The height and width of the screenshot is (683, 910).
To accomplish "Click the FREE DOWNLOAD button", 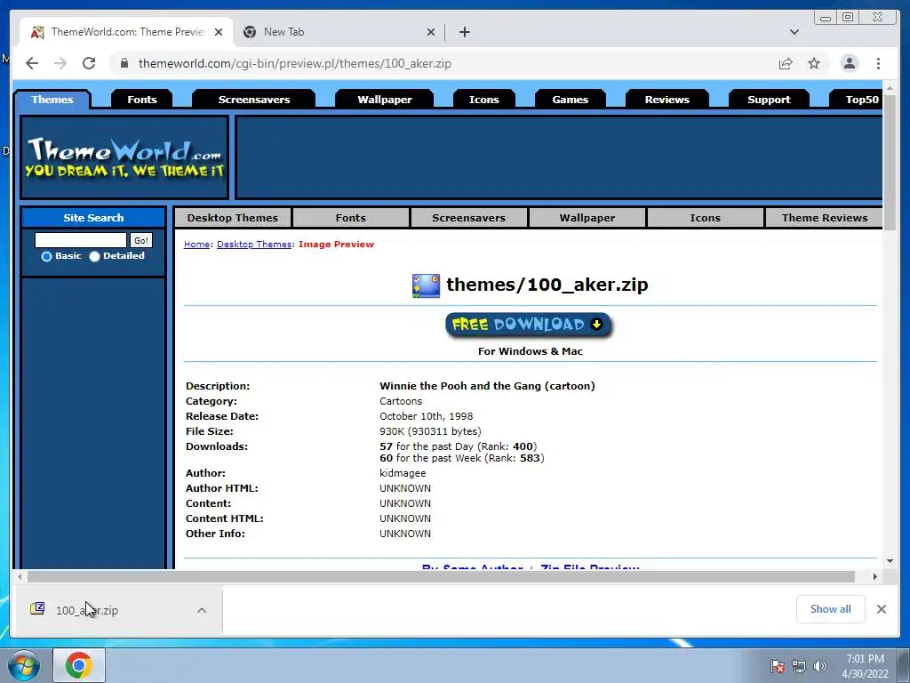I will point(529,325).
